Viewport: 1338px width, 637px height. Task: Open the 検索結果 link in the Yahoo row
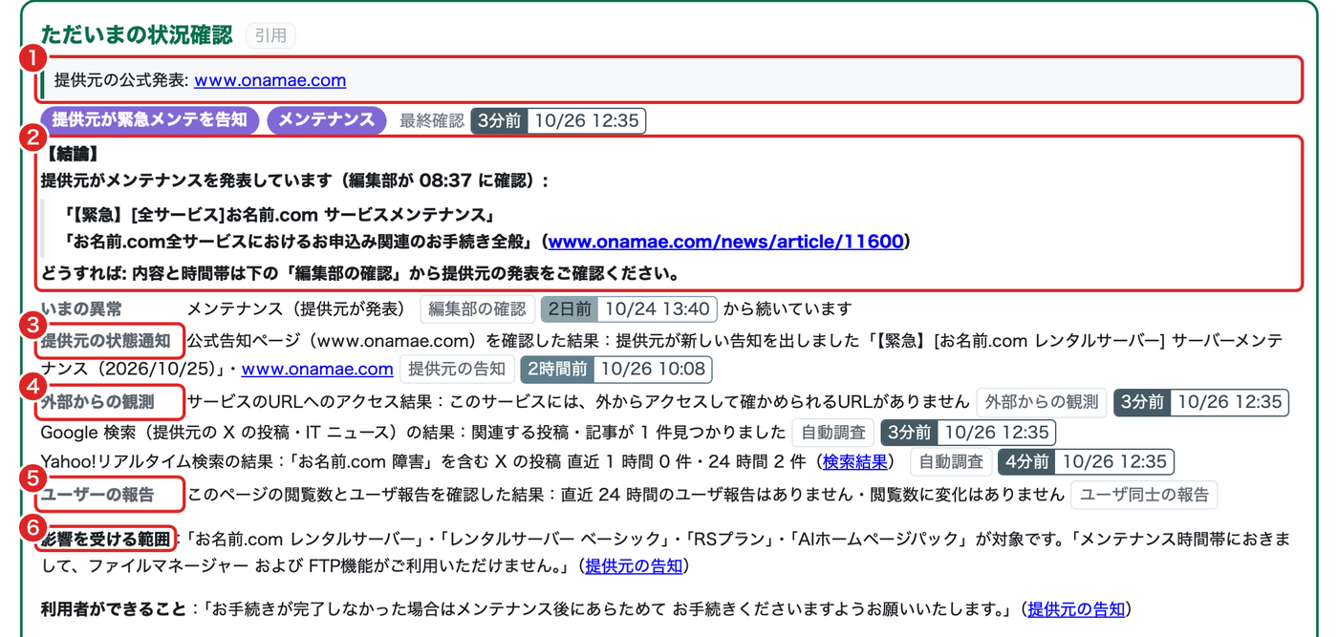pyautogui.click(x=855, y=462)
